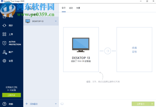
Task: Open the Archive section in sidebar
Action: (8, 17)
